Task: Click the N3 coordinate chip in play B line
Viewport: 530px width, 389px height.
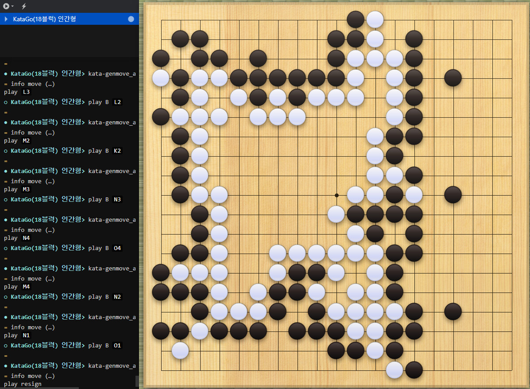Action: [x=117, y=200]
